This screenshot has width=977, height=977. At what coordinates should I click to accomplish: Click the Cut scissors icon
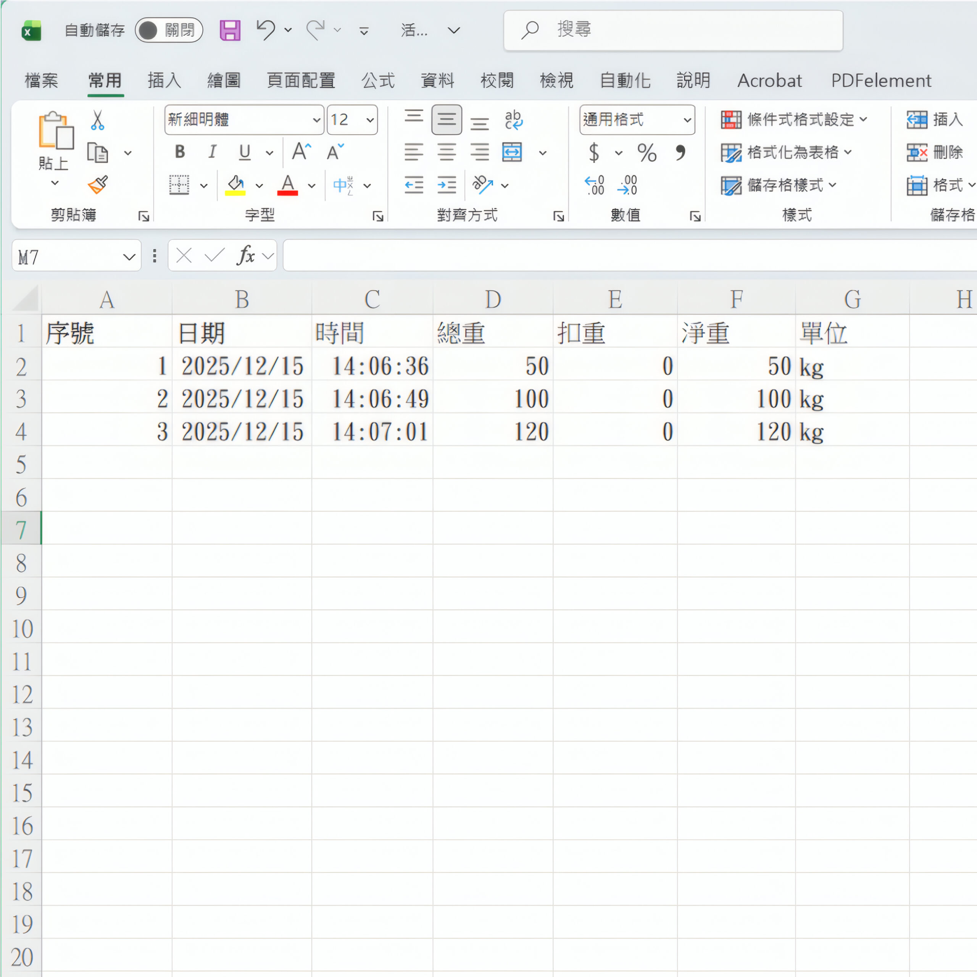97,120
